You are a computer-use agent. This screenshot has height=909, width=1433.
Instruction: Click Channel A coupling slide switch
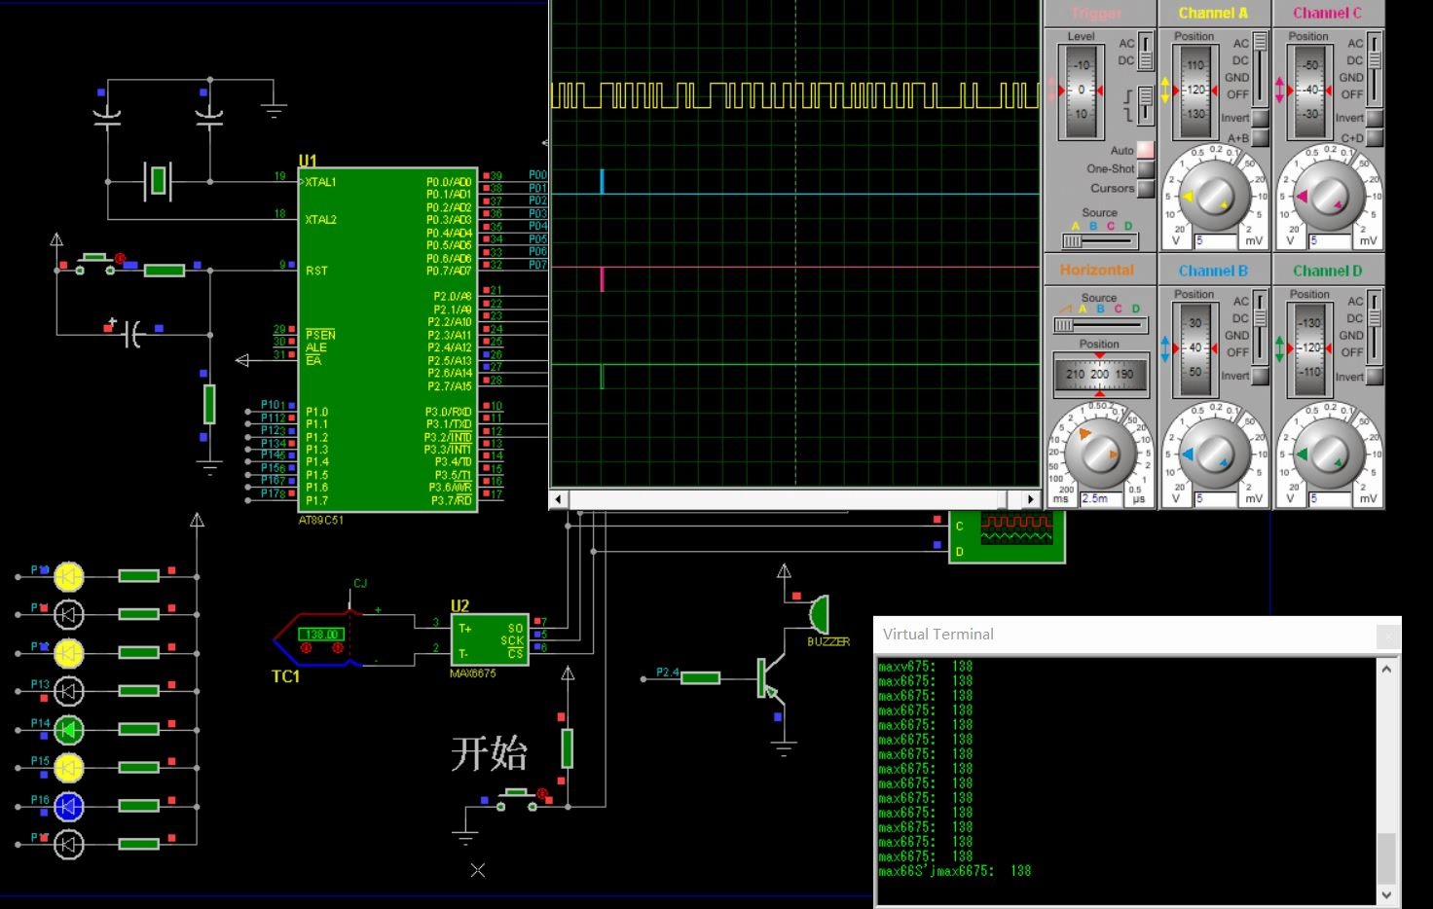1260,68
